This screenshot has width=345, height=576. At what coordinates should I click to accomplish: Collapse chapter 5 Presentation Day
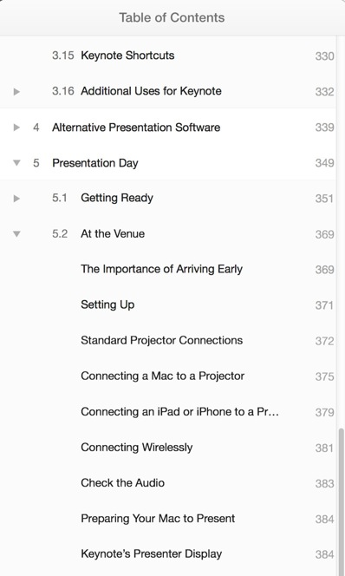pos(16,163)
